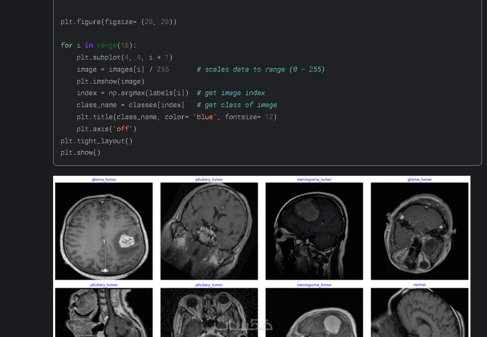Click the 'plt.show()' code line
This screenshot has height=337, width=487.
point(81,153)
